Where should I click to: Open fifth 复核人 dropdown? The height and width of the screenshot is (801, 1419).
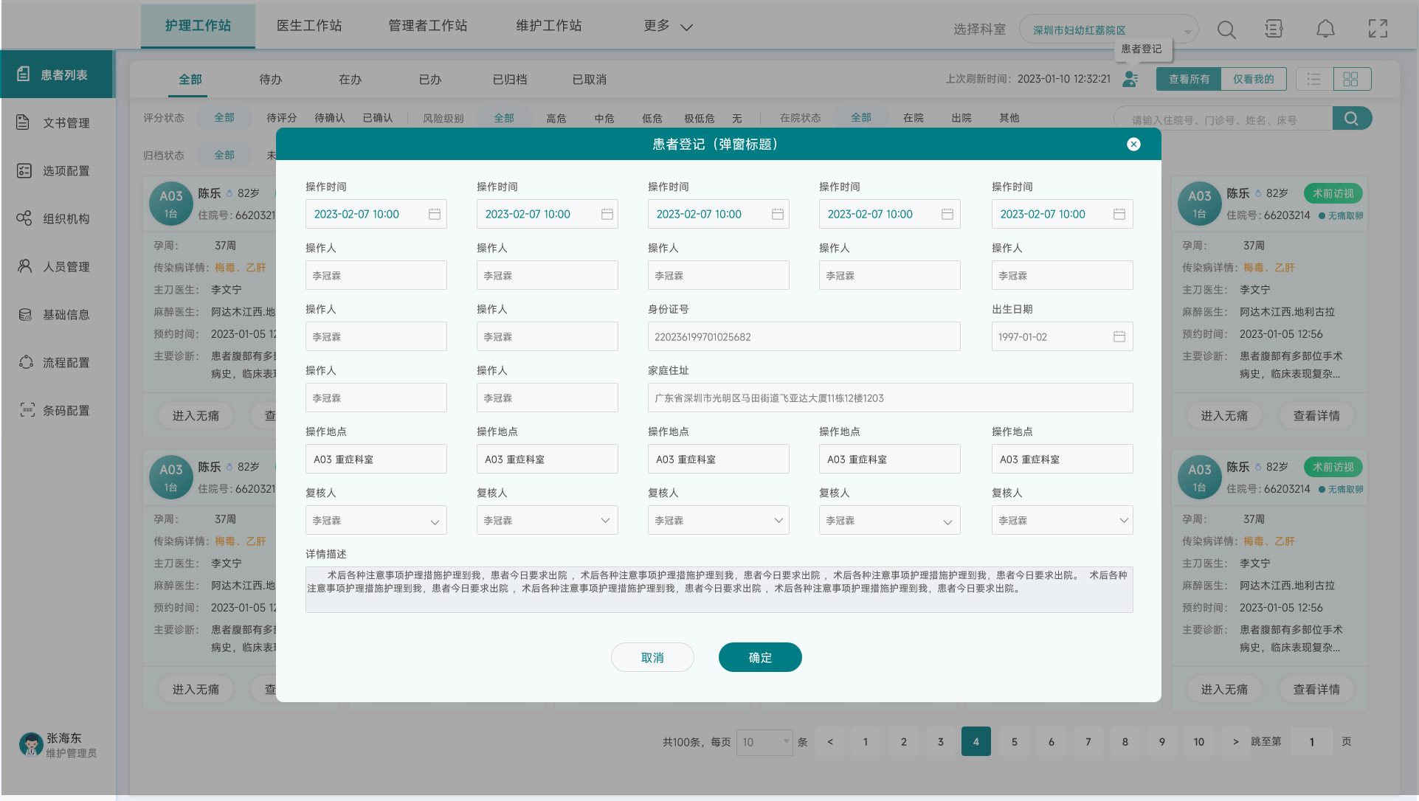(1062, 520)
